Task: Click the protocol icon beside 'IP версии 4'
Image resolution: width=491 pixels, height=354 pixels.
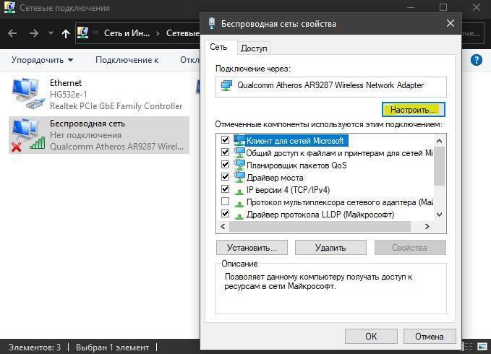Action: pyautogui.click(x=239, y=191)
